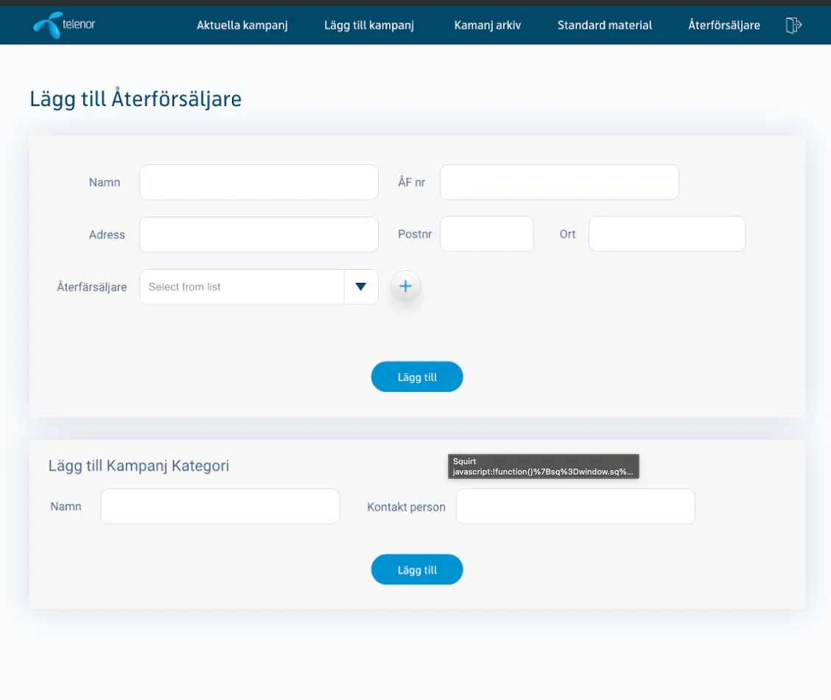
Task: Select the Postnr input box
Action: [486, 234]
